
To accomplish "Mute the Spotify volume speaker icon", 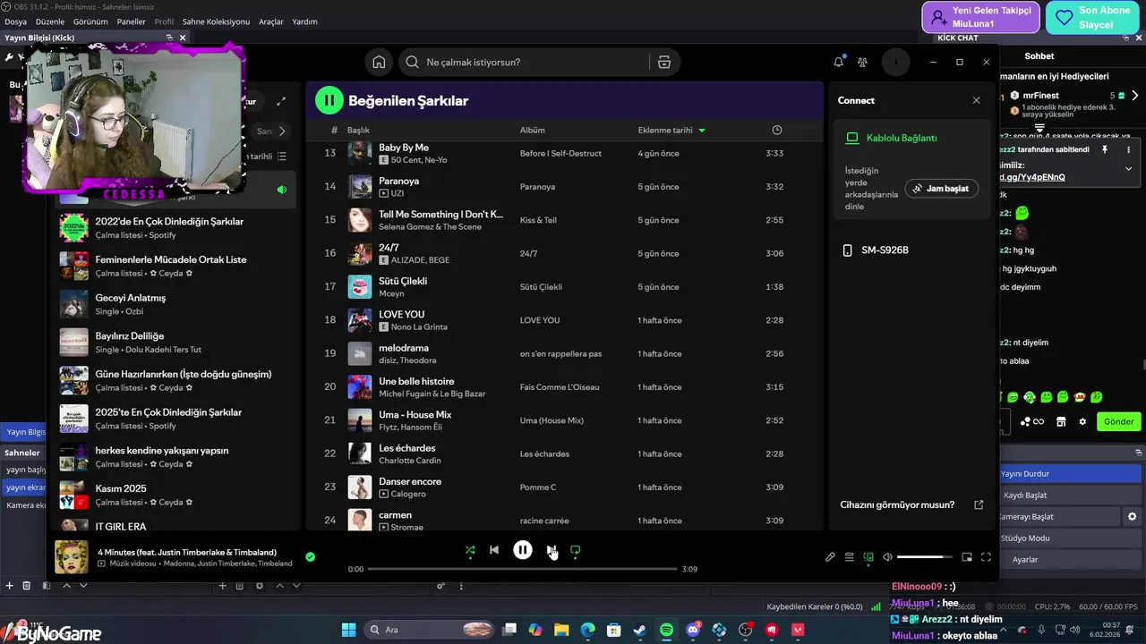I will coord(887,557).
